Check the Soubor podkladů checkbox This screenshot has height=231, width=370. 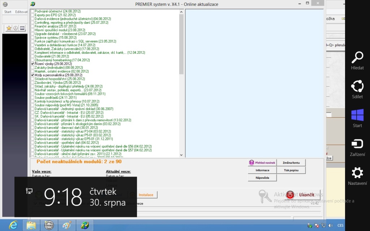(x=33, y=97)
